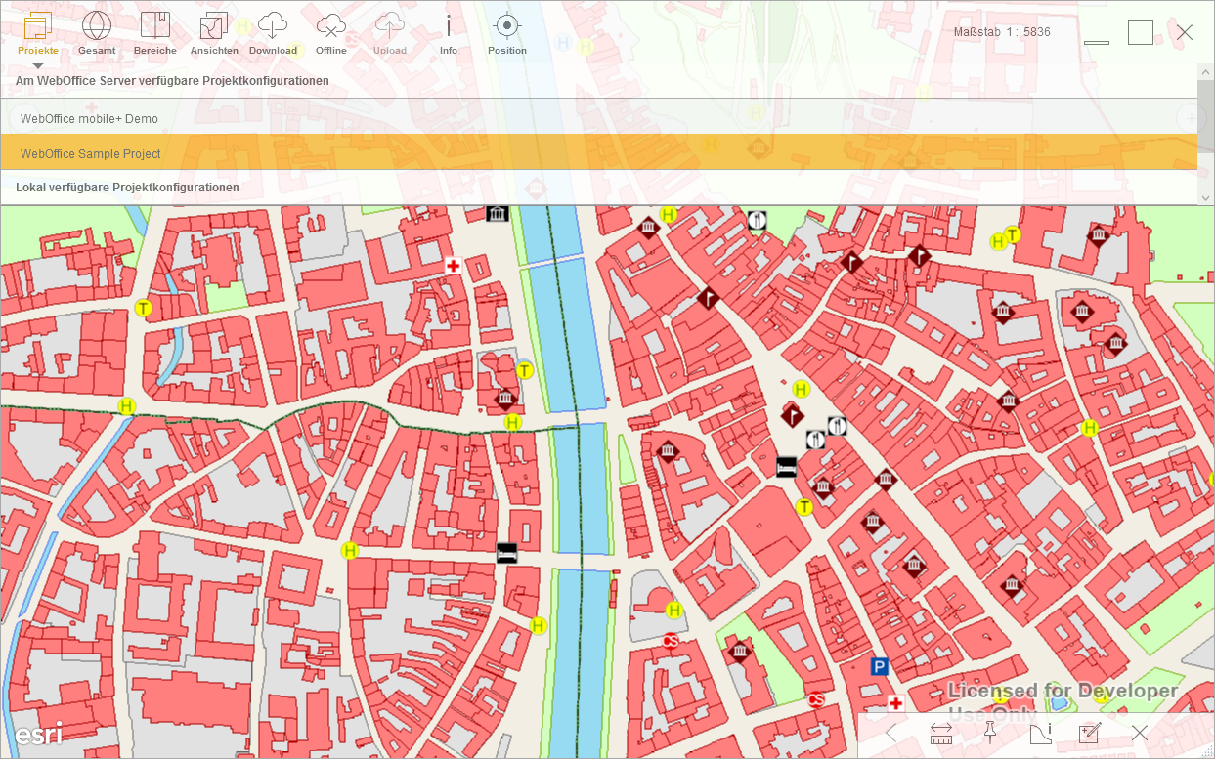Click the Am WebOffice Server Projektkonfigurationen header
Screen dimensions: 1215x759
(x=172, y=81)
